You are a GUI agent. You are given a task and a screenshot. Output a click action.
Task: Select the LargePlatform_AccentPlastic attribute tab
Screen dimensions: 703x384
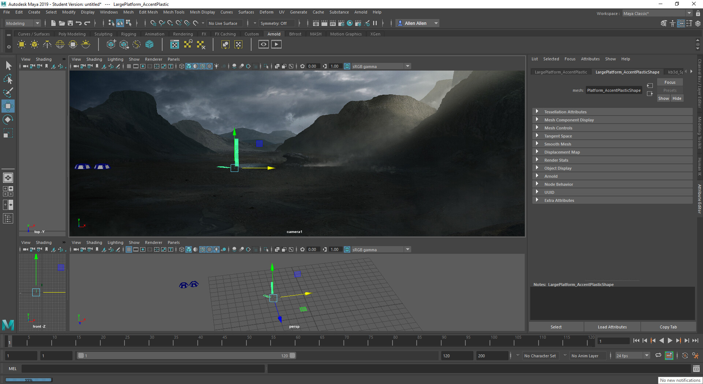click(561, 72)
